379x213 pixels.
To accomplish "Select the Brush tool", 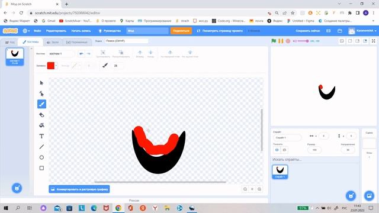I will 41,104.
